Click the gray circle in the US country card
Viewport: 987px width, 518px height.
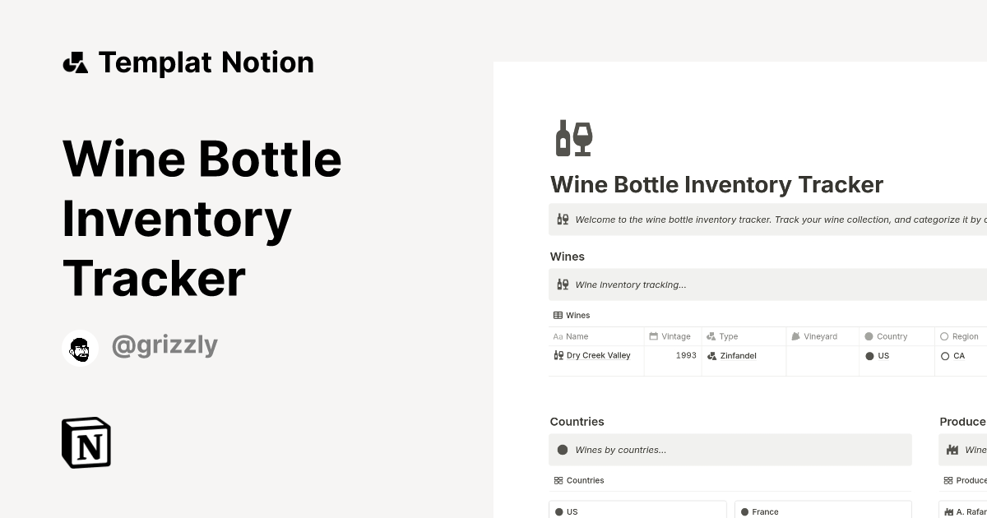pyautogui.click(x=560, y=511)
